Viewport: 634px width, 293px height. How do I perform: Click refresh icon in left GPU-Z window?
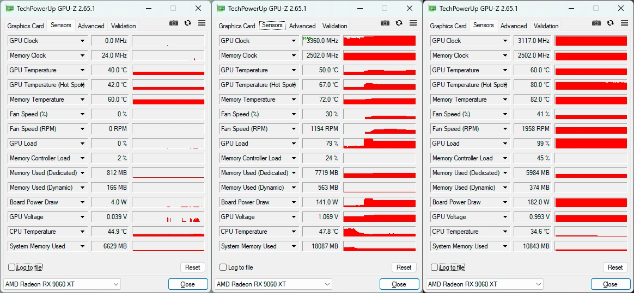pyautogui.click(x=187, y=23)
